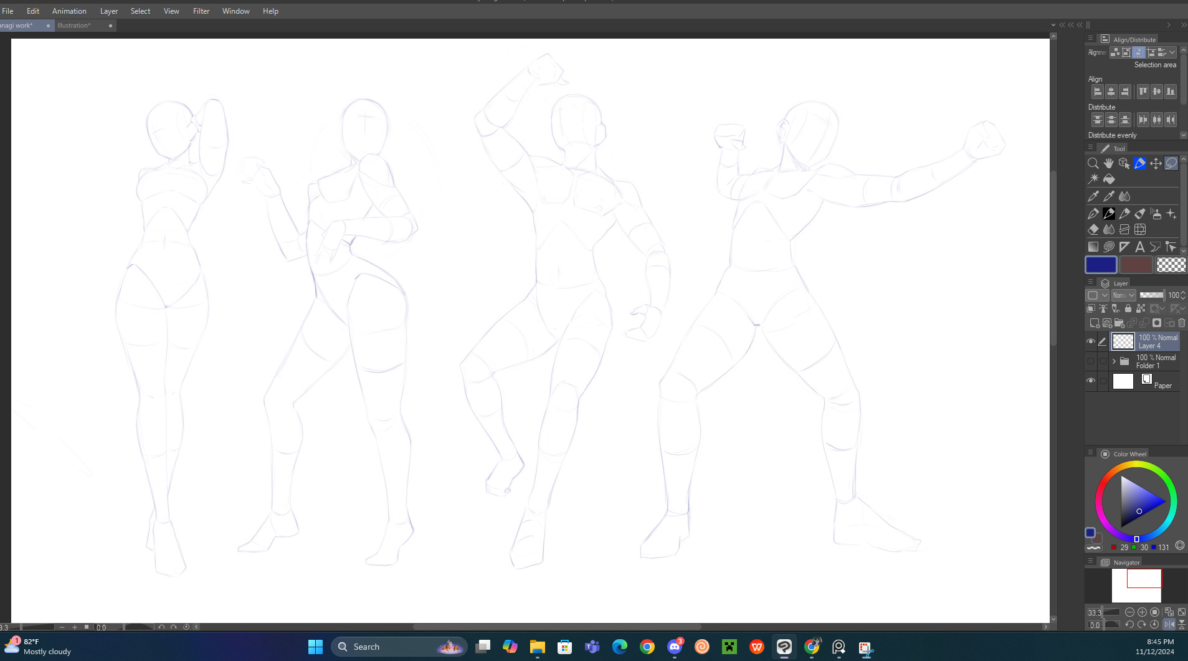Toggle Lock transparent pixels icon
Viewport: 1188px width, 661px height.
(1140, 308)
